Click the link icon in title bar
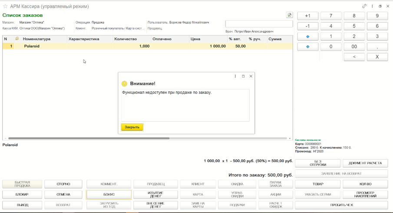Viewport: 393px width, 213px height. coord(364,6)
